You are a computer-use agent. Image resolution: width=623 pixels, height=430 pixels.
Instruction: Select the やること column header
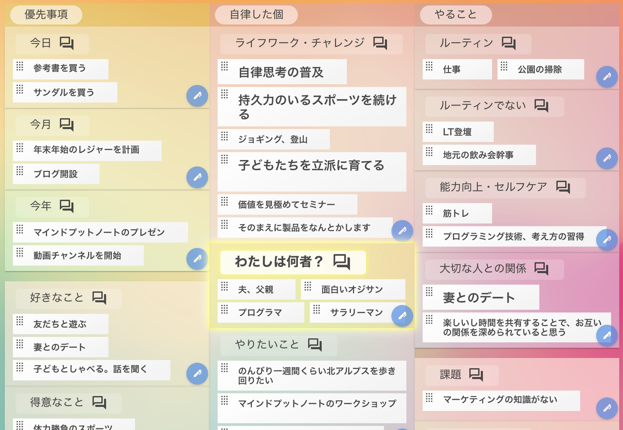456,15
